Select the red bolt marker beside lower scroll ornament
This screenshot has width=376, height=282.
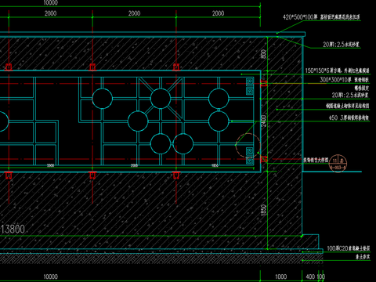264,159
